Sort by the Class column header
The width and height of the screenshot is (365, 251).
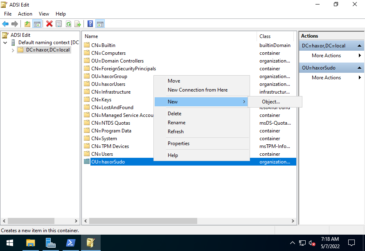pos(275,36)
